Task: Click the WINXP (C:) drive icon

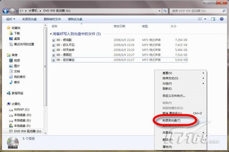Action: (x=11, y=110)
